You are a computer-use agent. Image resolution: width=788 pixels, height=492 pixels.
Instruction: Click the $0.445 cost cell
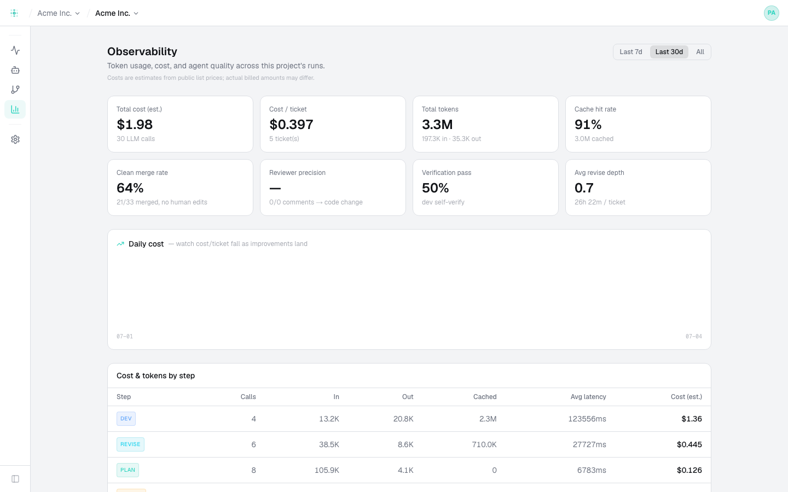click(690, 444)
